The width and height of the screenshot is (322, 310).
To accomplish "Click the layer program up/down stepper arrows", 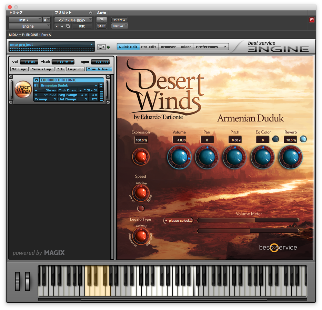I will point(101,85).
